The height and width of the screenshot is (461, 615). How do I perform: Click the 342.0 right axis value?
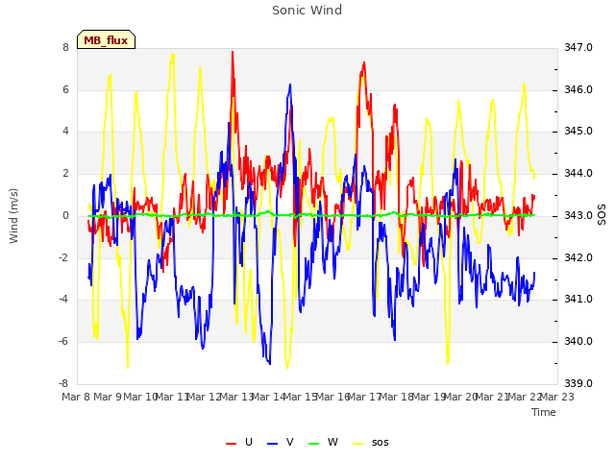point(578,258)
